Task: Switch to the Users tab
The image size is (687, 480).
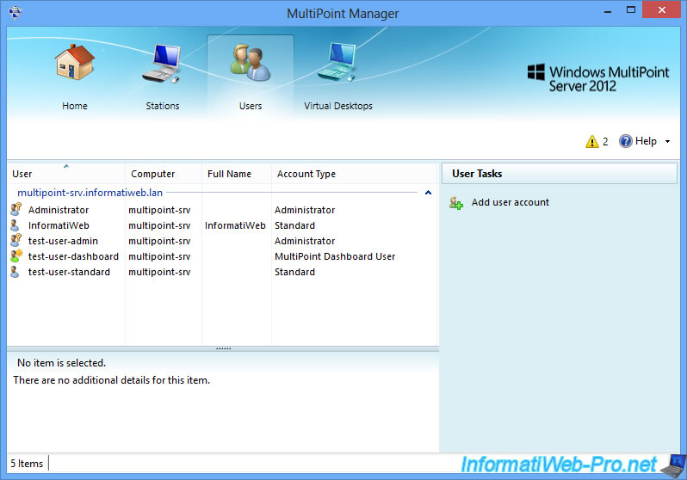Action: [x=251, y=77]
